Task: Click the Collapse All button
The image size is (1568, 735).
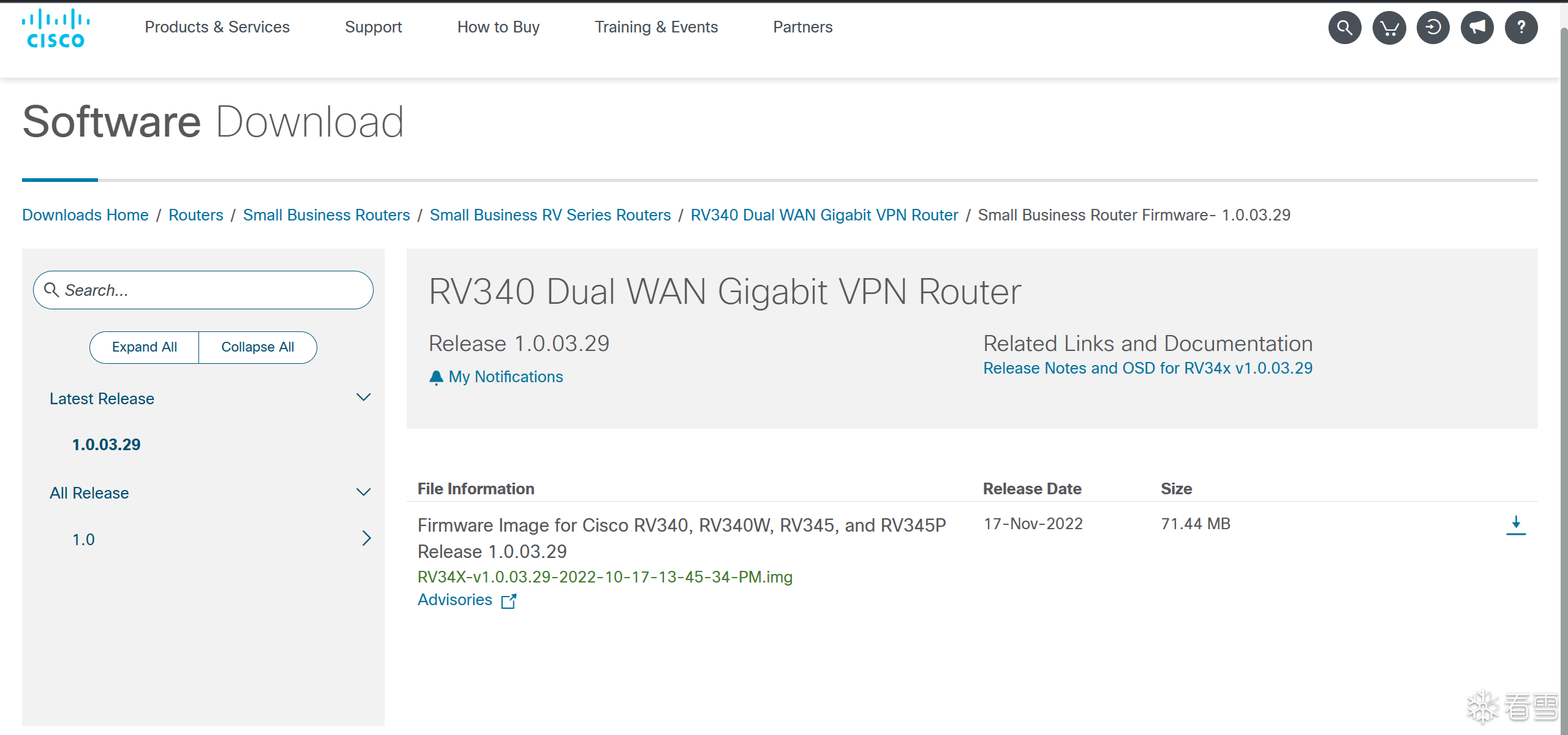Action: click(x=257, y=347)
